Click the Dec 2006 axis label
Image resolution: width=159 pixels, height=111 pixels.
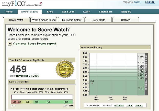coord(96,98)
